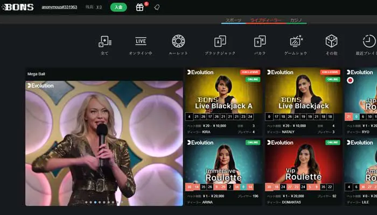Select the highlighted third carousel dot on banner
The width and height of the screenshot is (377, 215).
tap(95, 202)
